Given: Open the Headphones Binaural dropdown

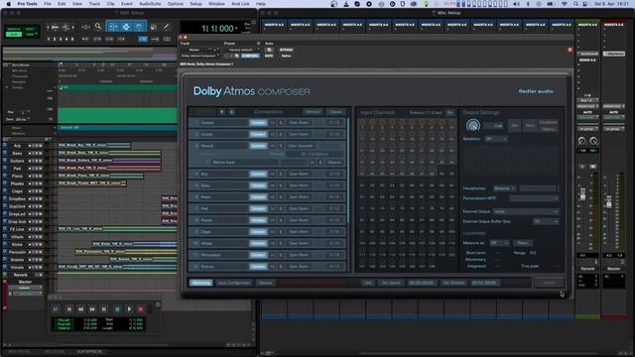Looking at the screenshot, I should click(504, 188).
